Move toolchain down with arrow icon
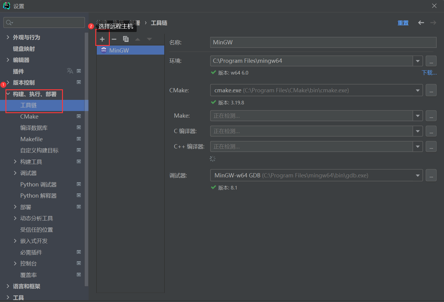 click(149, 39)
